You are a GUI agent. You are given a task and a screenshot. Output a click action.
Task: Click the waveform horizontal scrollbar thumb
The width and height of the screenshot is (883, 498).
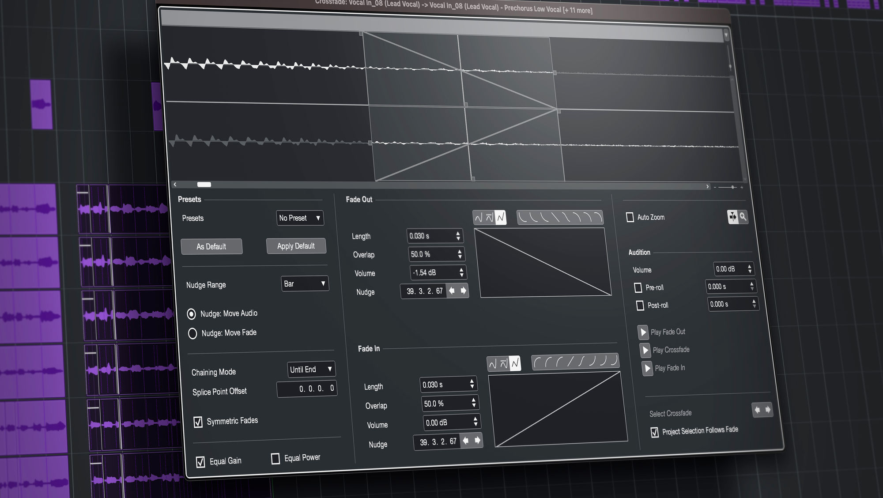(204, 185)
